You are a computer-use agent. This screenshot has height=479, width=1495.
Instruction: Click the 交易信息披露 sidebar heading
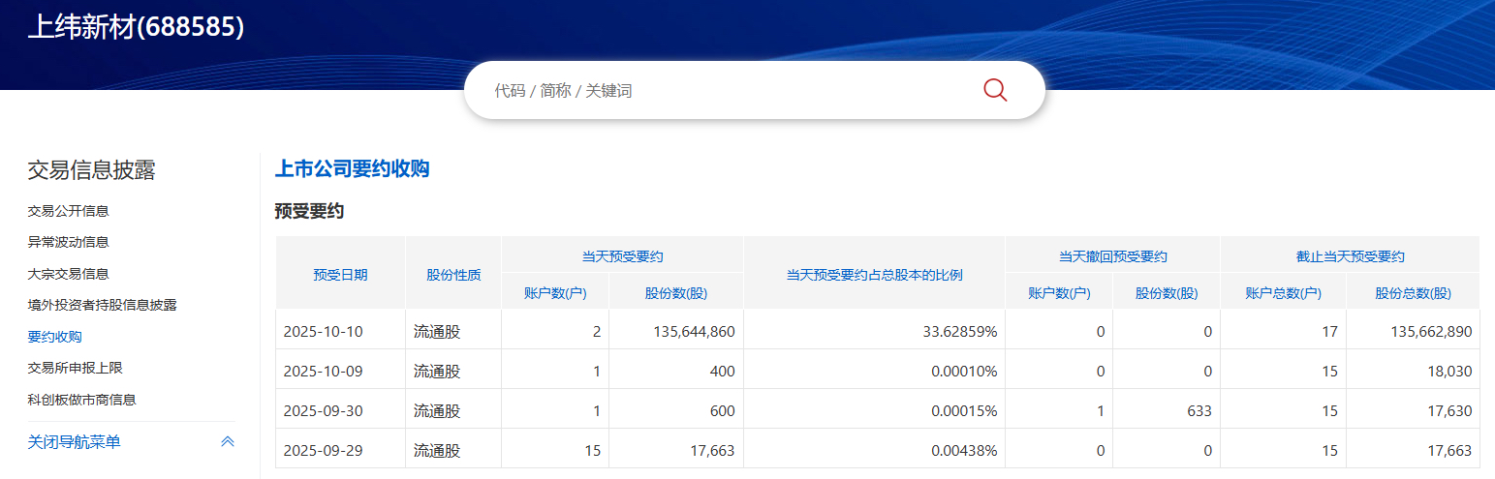91,170
